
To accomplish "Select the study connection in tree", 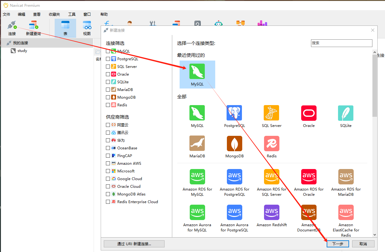I will point(22,51).
